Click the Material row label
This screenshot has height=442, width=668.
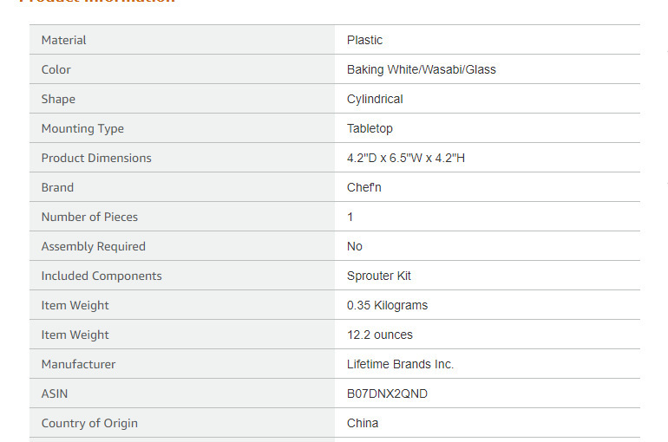tap(64, 40)
